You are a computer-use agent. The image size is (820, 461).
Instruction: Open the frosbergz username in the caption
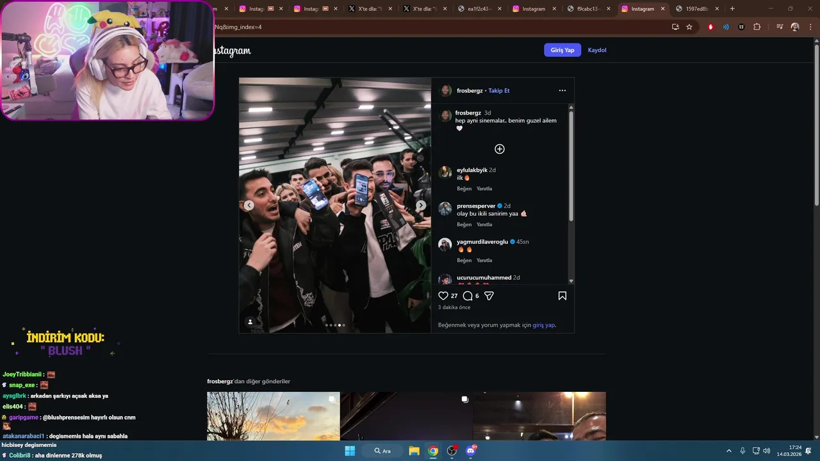[468, 113]
